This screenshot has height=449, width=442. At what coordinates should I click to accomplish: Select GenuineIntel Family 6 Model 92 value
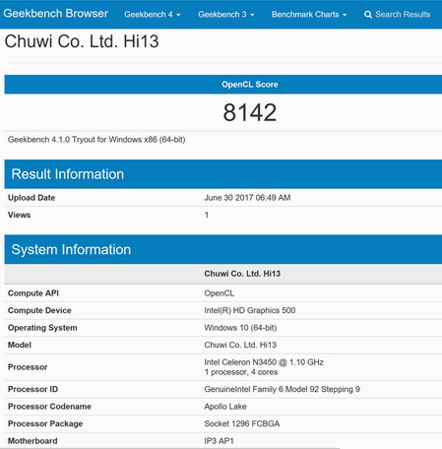(x=282, y=389)
